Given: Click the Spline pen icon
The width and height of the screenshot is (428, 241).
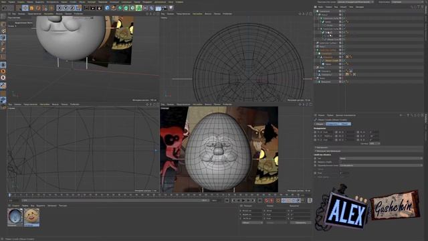Looking at the screenshot, I should (114, 8).
